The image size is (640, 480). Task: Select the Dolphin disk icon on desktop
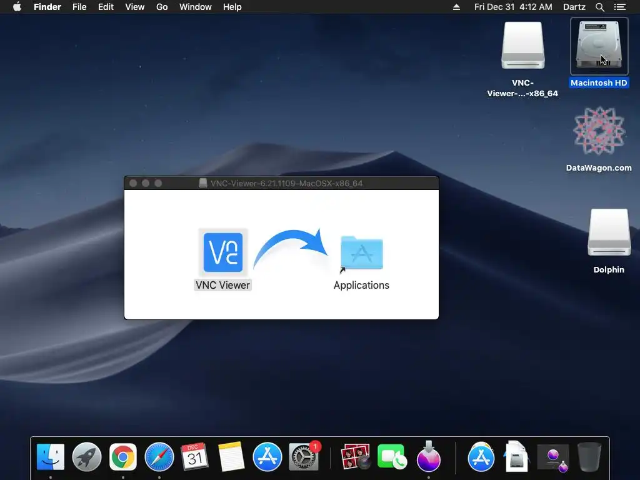(x=609, y=232)
